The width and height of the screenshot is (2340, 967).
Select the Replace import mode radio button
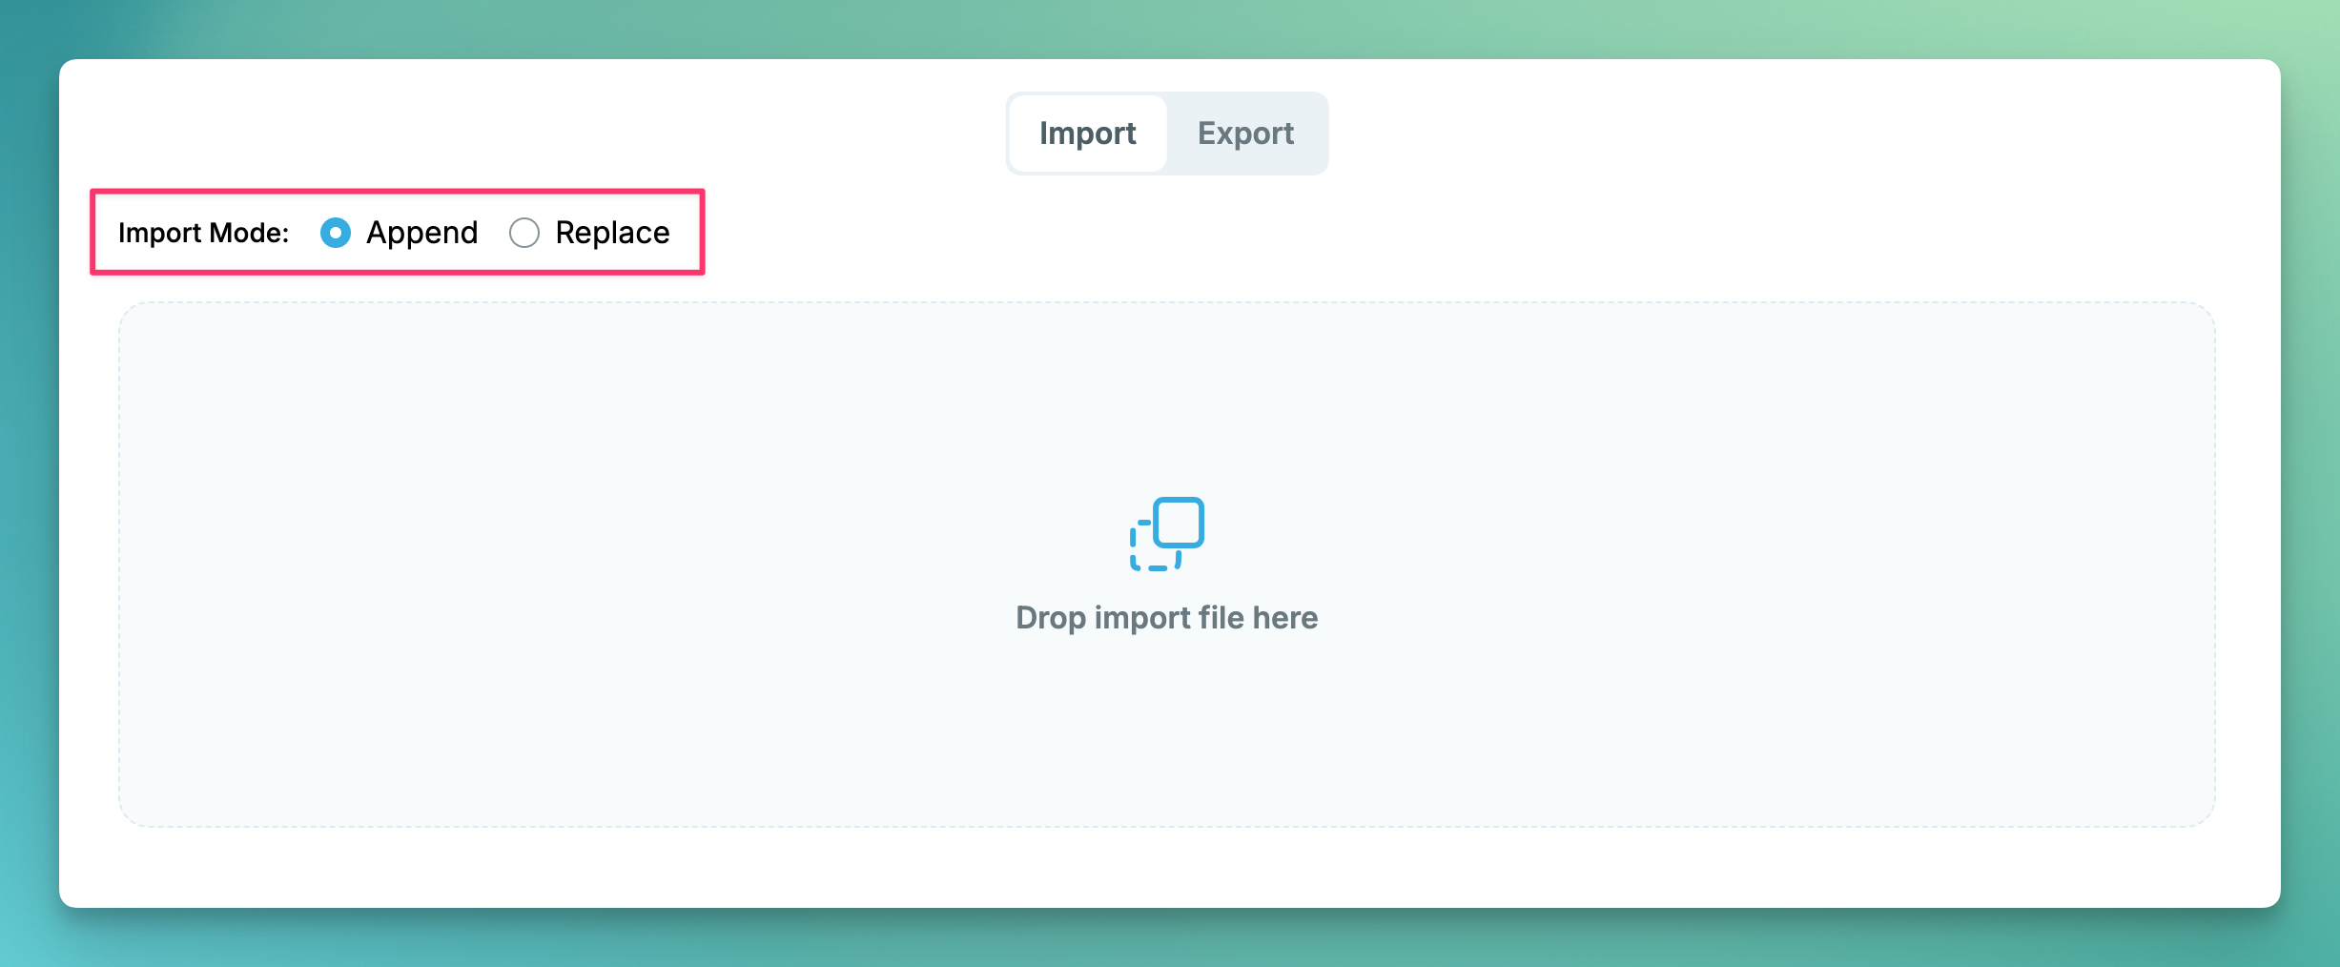[x=524, y=233]
